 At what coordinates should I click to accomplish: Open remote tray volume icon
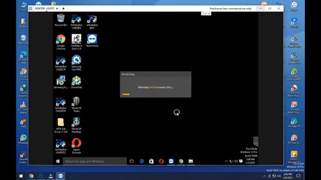click(x=236, y=161)
